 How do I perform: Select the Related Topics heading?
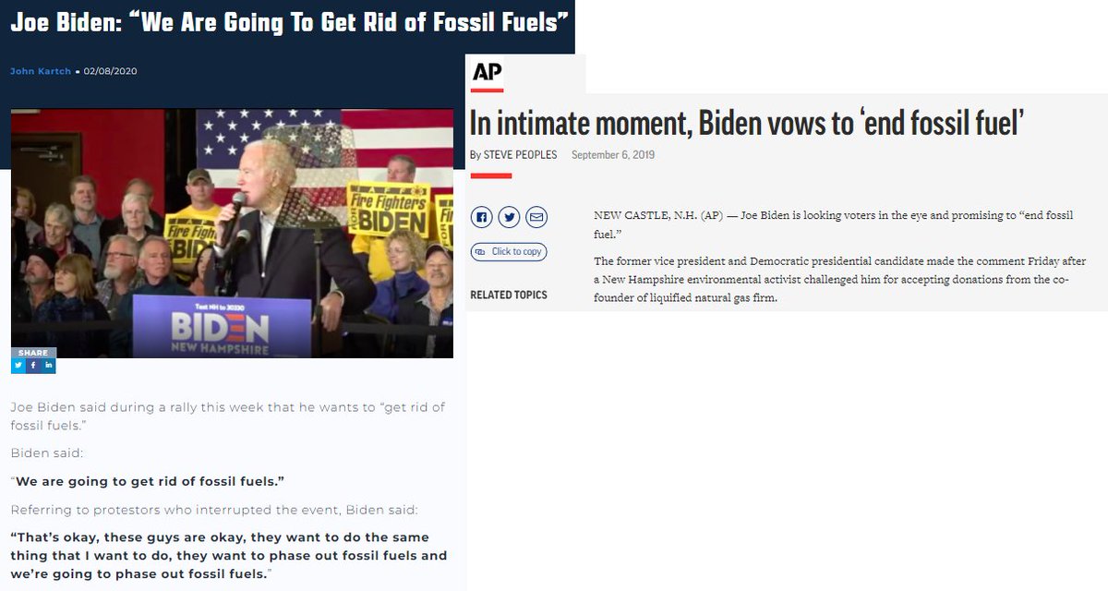tap(508, 295)
